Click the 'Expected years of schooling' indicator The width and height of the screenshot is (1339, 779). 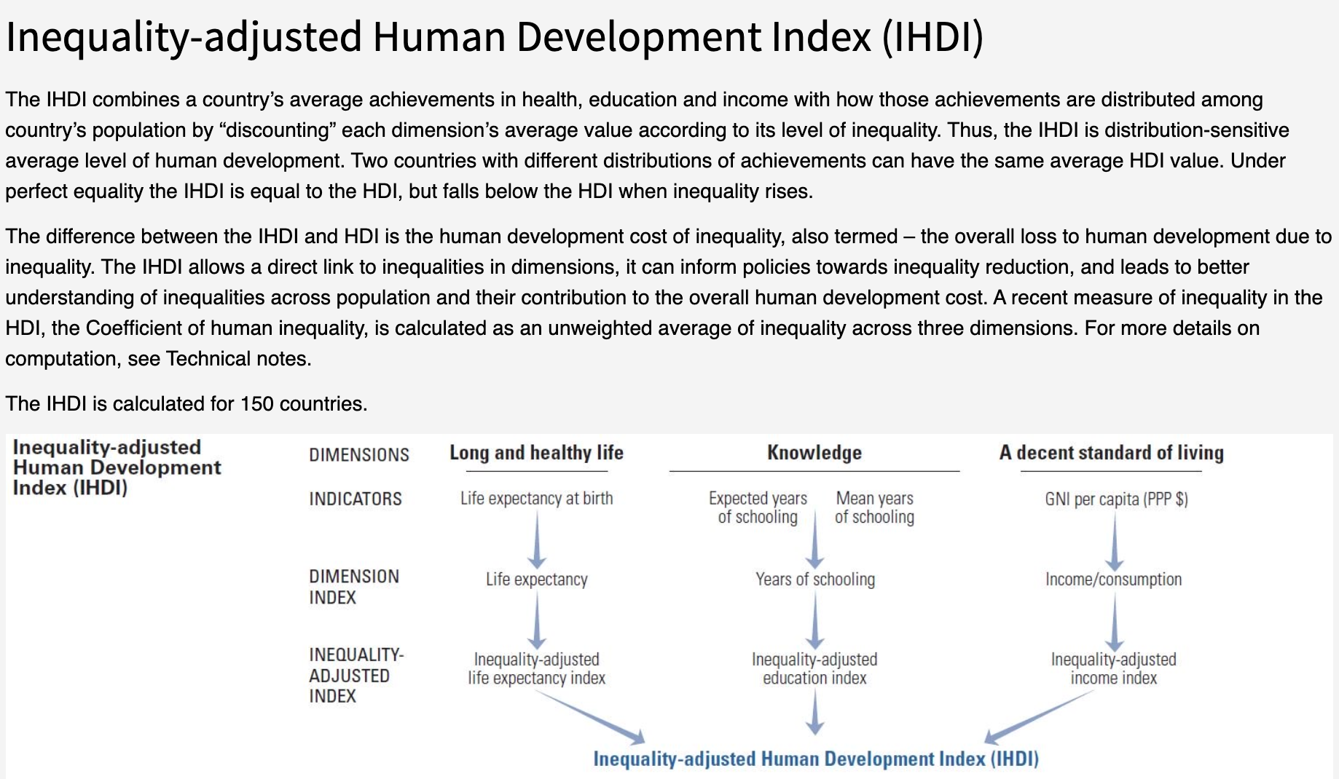coord(758,507)
